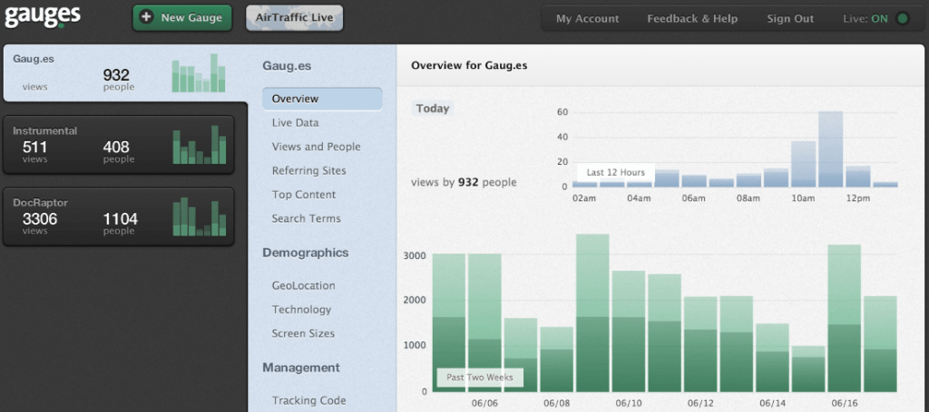Open the Live Data section
Viewport: 929px width, 412px height.
295,122
